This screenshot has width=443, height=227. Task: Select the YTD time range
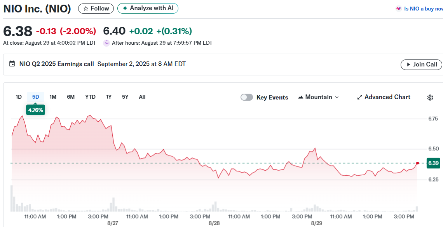pyautogui.click(x=91, y=97)
